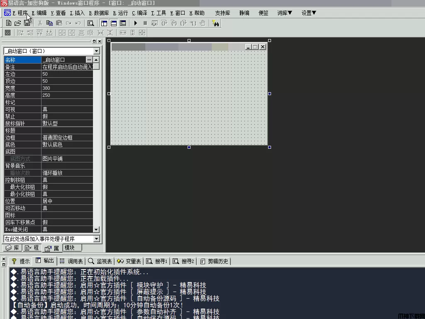Open the event handler subroutine dropdown
The width and height of the screenshot is (425, 319).
(96, 239)
